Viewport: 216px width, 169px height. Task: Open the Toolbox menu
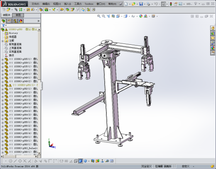point(89,4)
